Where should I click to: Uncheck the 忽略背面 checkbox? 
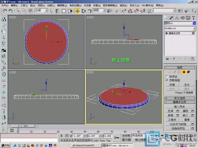[167, 80]
